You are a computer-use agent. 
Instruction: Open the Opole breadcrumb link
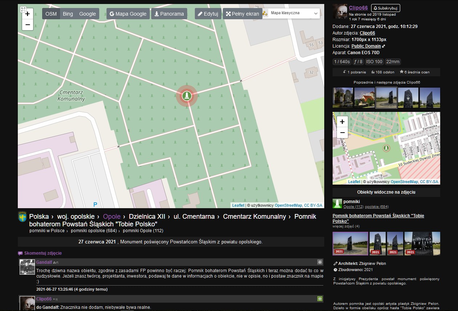(x=112, y=217)
